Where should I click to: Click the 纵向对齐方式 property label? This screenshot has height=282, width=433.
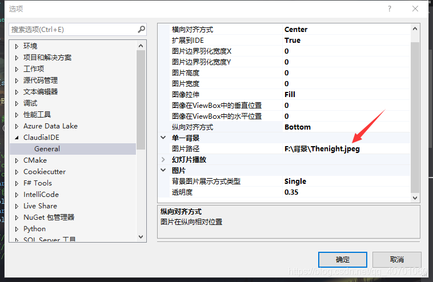click(193, 127)
